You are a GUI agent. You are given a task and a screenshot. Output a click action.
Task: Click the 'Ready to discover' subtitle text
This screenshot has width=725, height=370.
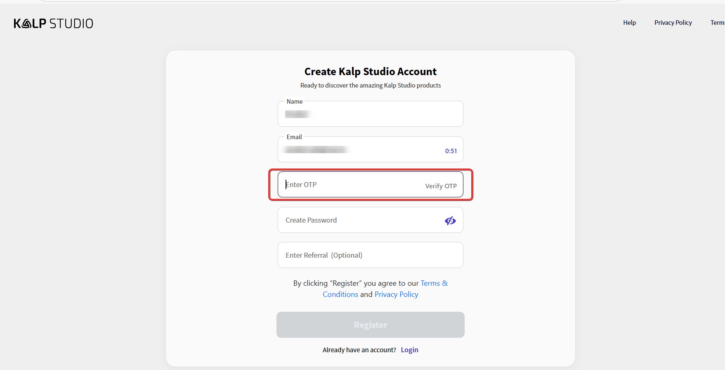(370, 85)
